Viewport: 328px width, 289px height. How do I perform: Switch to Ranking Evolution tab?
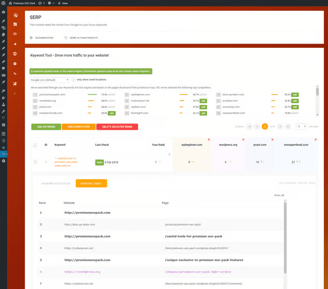(56, 183)
